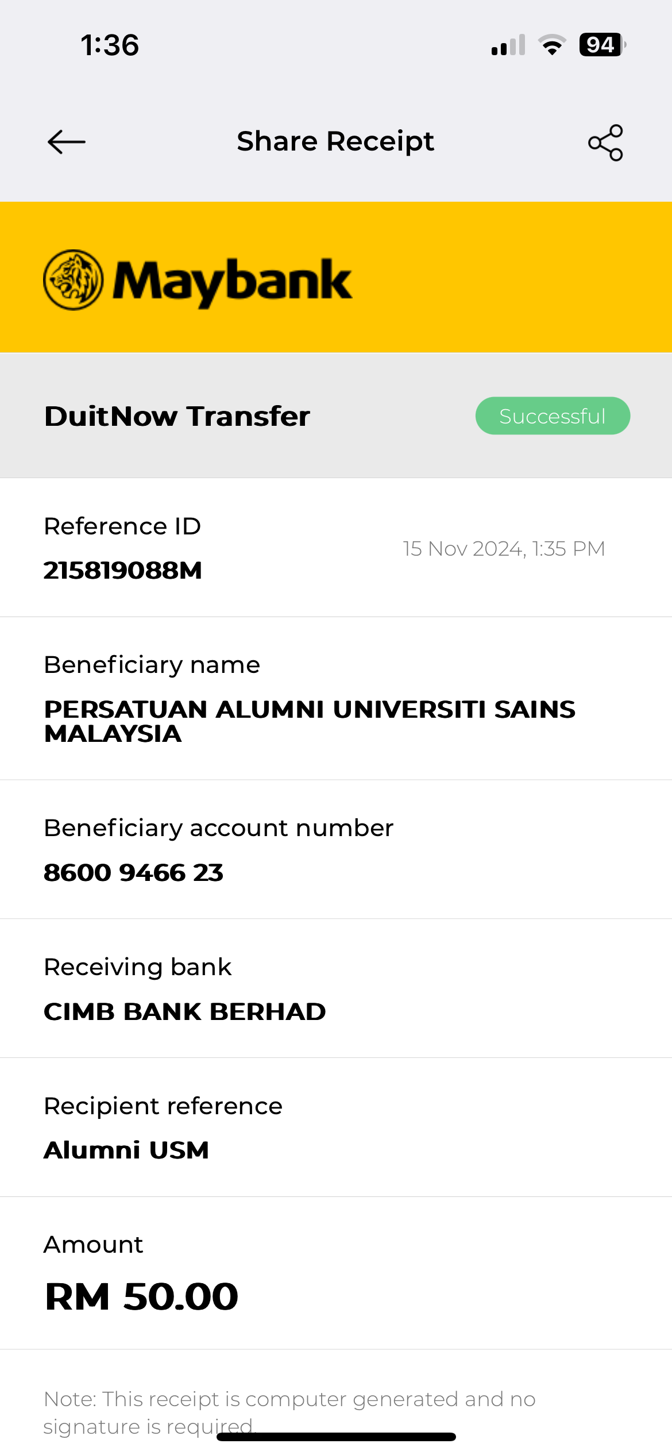The image size is (672, 1455).
Task: Tap the Maybank wordmark in yellow banner
Action: (x=232, y=282)
